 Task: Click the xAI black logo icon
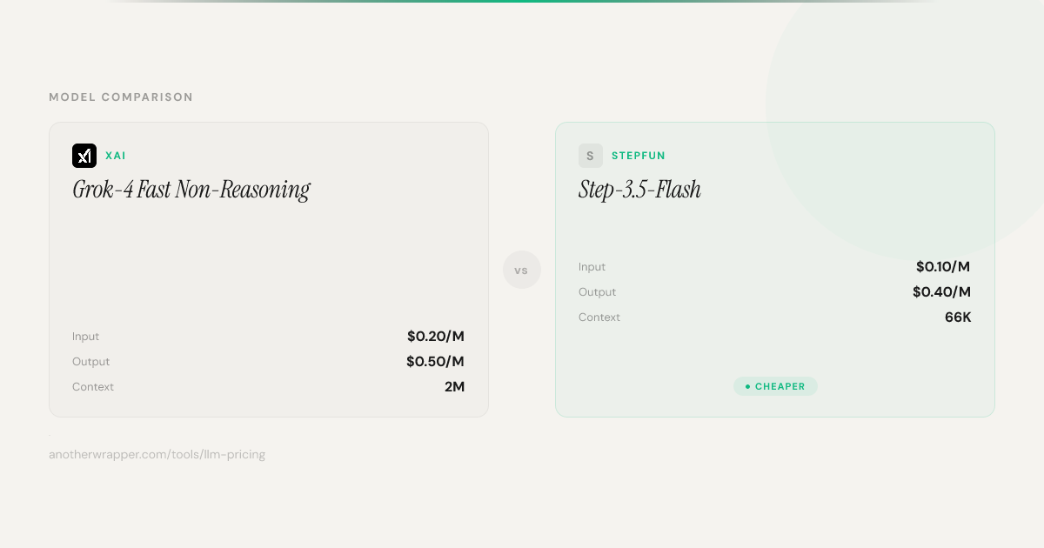pos(84,156)
